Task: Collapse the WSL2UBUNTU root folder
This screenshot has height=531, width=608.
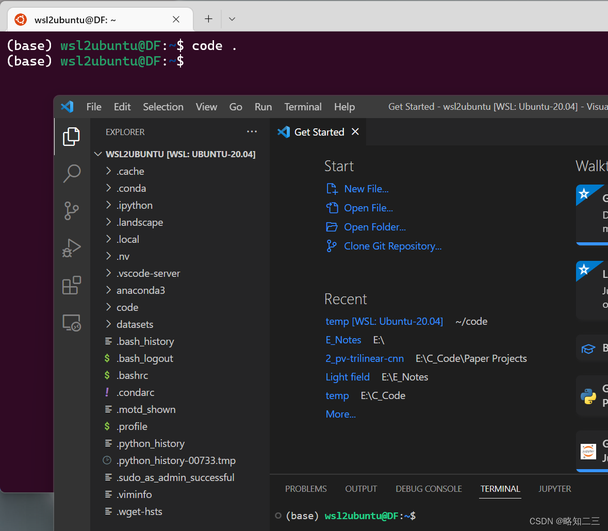Action: point(98,154)
